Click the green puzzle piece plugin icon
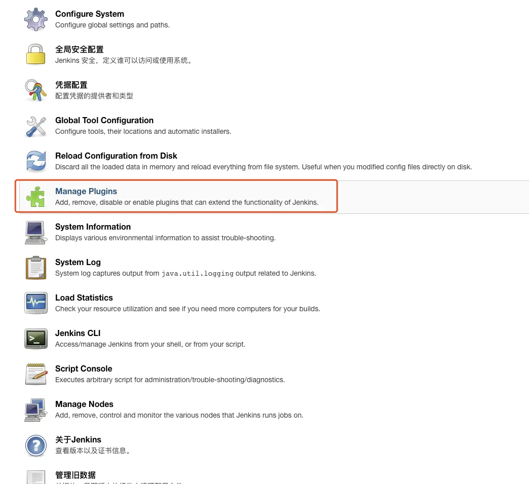529x484 pixels. coord(36,197)
